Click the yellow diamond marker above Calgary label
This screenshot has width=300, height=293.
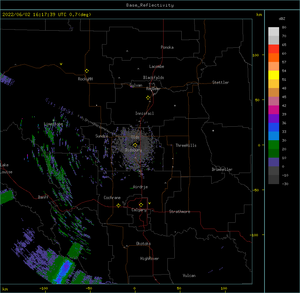point(141,205)
